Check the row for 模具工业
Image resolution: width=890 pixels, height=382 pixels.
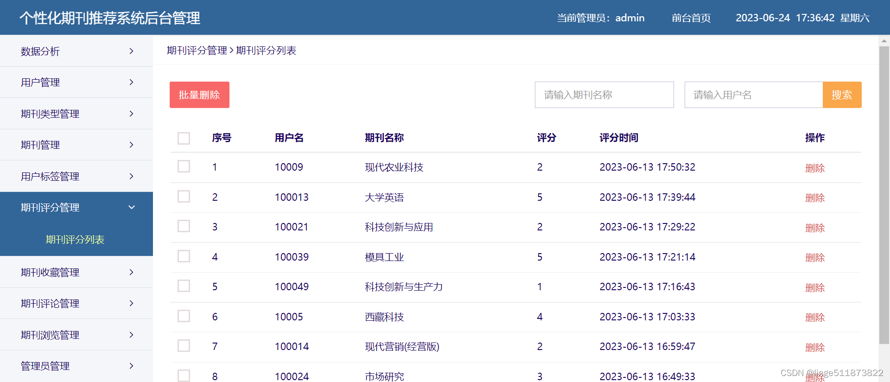coord(184,256)
